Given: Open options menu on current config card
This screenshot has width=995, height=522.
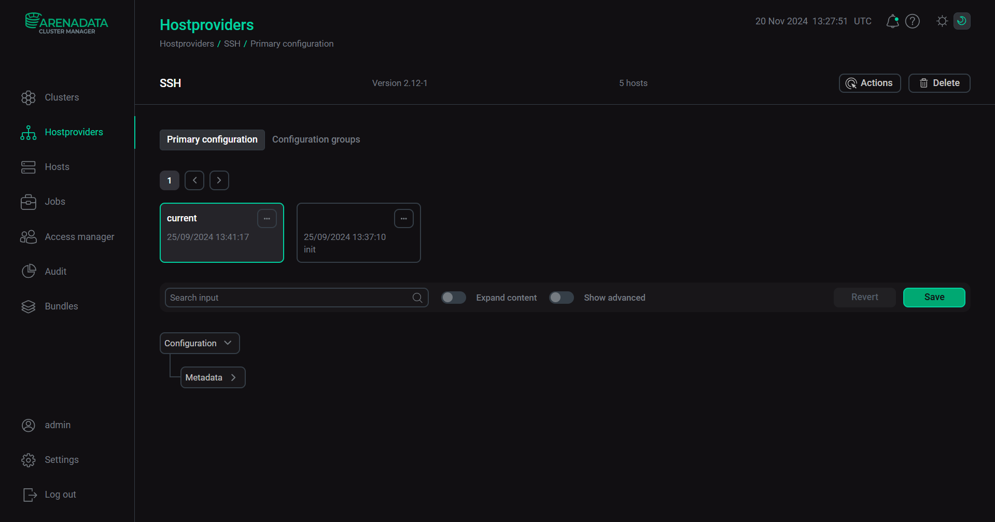Looking at the screenshot, I should coord(267,219).
